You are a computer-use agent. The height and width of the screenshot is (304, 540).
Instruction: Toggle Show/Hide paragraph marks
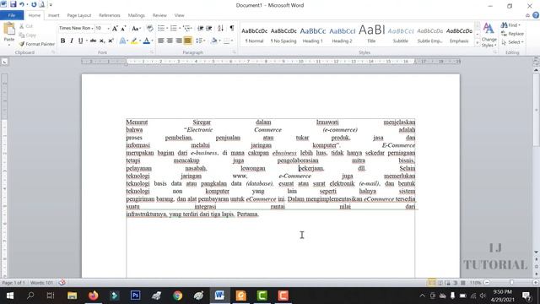click(232, 28)
